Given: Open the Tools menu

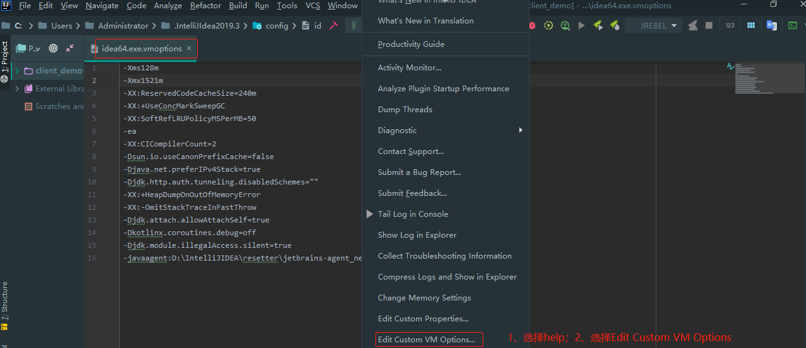Looking at the screenshot, I should pos(287,6).
